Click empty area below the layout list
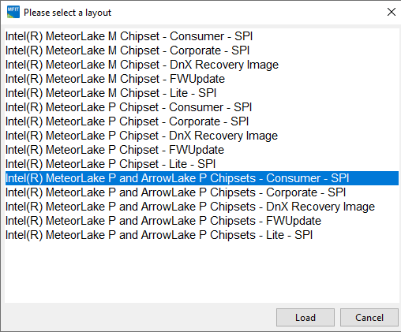 [202, 272]
